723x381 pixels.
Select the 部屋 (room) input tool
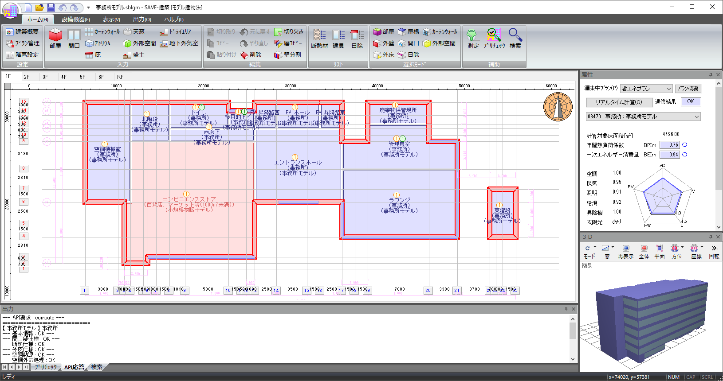coord(55,38)
